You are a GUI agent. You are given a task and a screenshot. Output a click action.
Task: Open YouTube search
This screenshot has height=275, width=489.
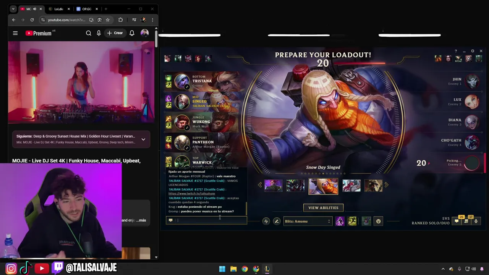(x=89, y=33)
